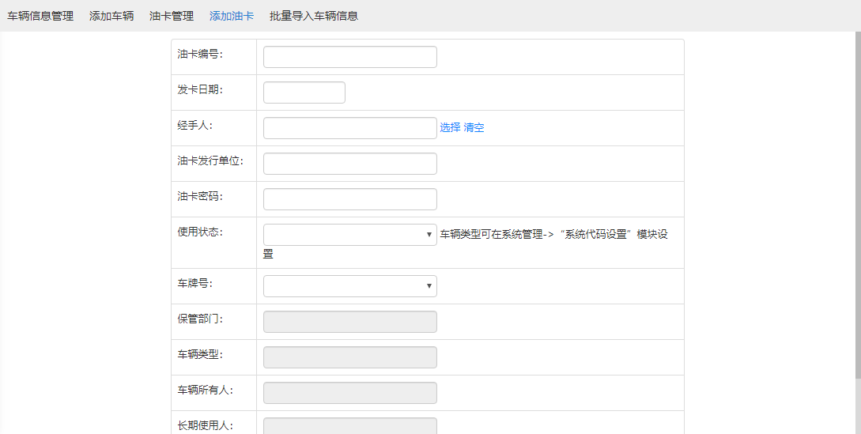Click the 油卡密码 input field
Viewport: 861px width, 434px height.
click(x=349, y=199)
